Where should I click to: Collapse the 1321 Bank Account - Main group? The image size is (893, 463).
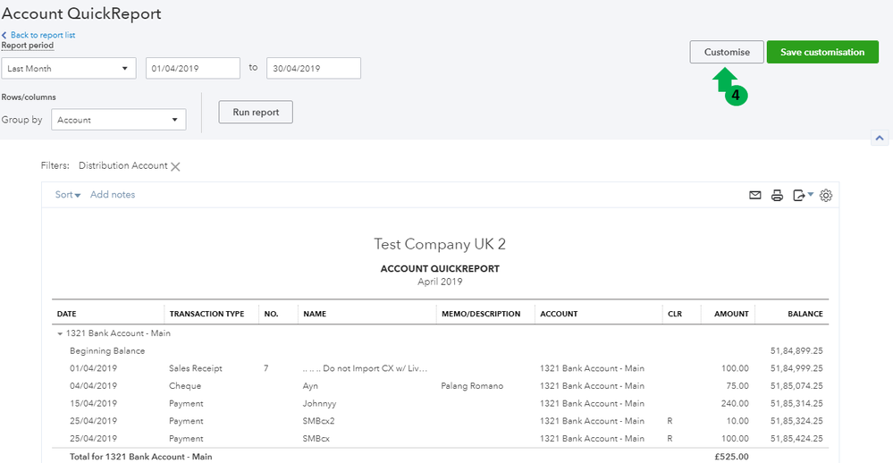[61, 333]
